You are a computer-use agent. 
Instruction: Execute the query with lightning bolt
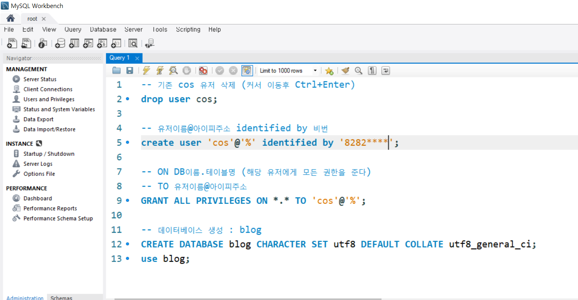tap(146, 70)
